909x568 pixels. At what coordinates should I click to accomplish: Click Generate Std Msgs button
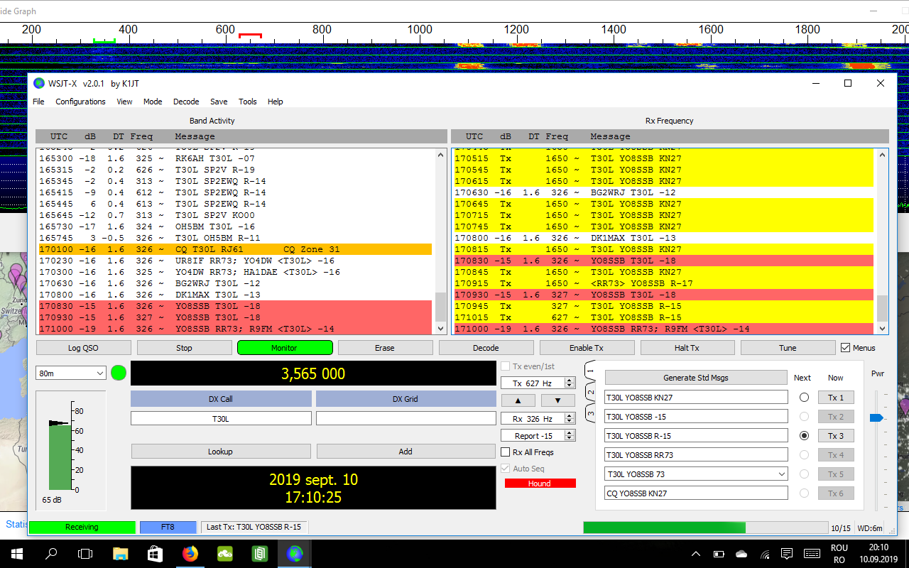696,378
